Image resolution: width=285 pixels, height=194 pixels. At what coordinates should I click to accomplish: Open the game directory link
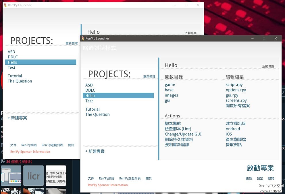pos(170,84)
